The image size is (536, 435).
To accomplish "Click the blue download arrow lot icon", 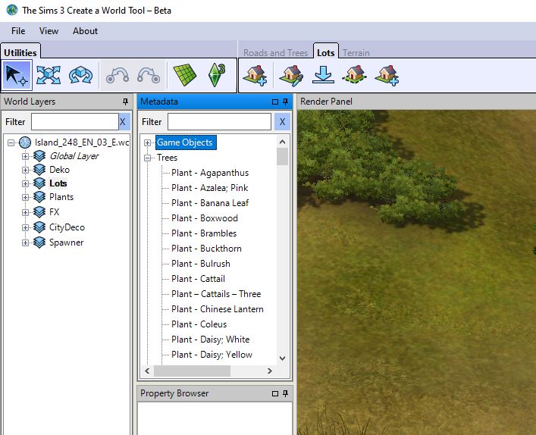I will (323, 75).
